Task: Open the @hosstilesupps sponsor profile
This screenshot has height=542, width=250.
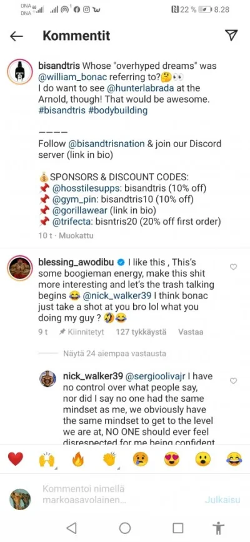Action: point(84,189)
